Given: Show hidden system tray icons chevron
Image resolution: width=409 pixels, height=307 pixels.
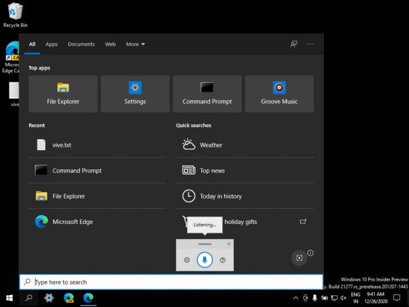Looking at the screenshot, I should [x=295, y=298].
